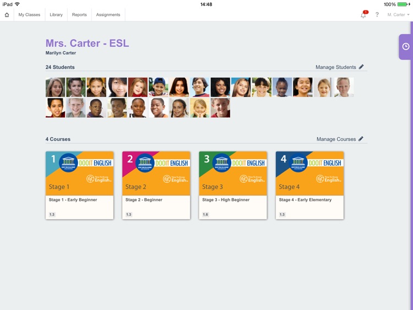Click Manage Courses
This screenshot has height=310, width=413.
click(340, 139)
